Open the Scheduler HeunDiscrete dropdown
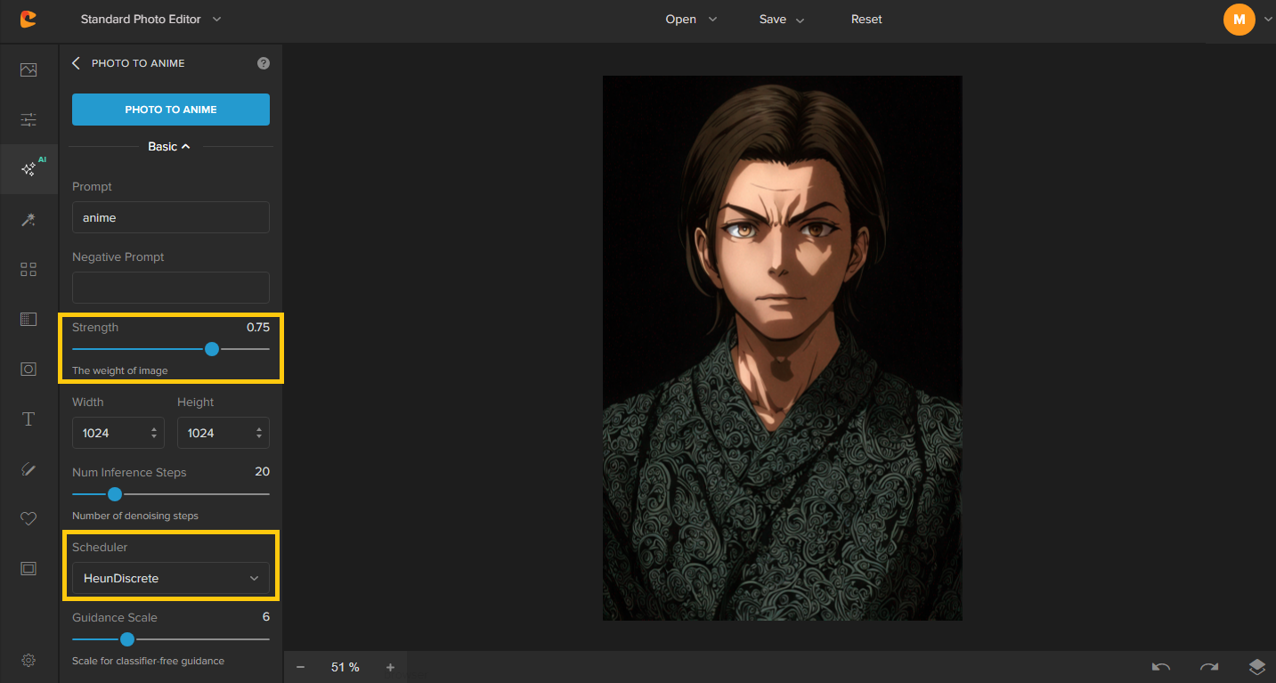Viewport: 1276px width, 683px height. [171, 578]
